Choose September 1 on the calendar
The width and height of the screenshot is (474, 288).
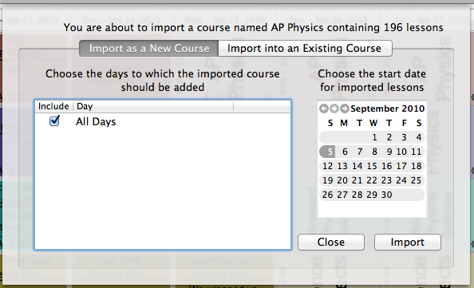point(374,137)
